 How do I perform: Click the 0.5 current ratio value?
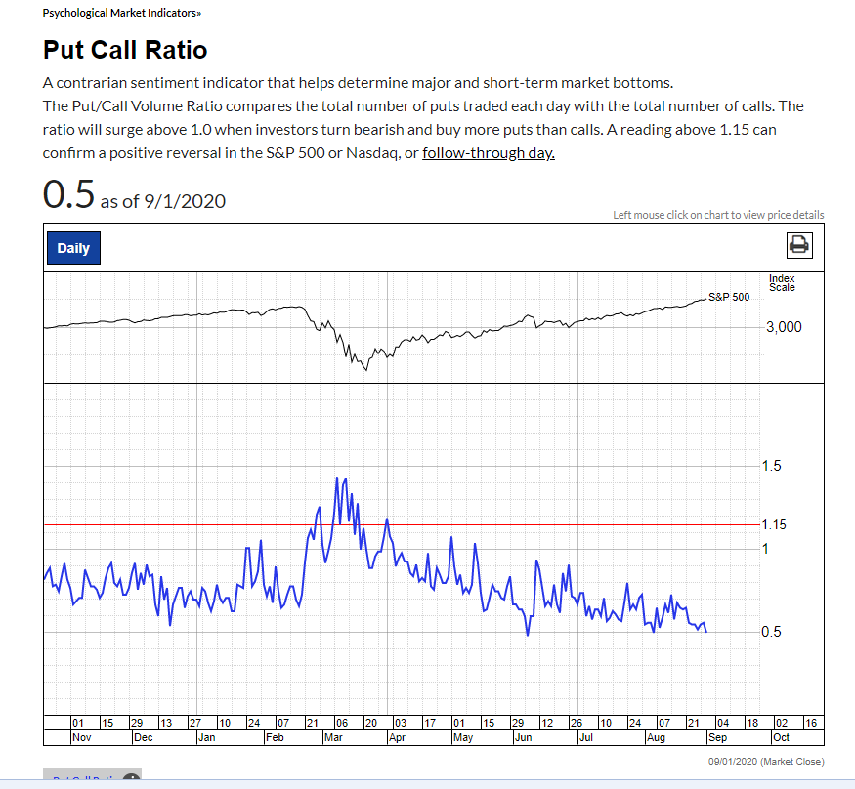(68, 194)
